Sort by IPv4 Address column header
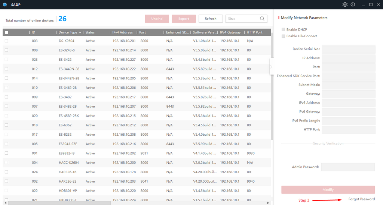This screenshot has width=383, height=205. tap(122, 32)
